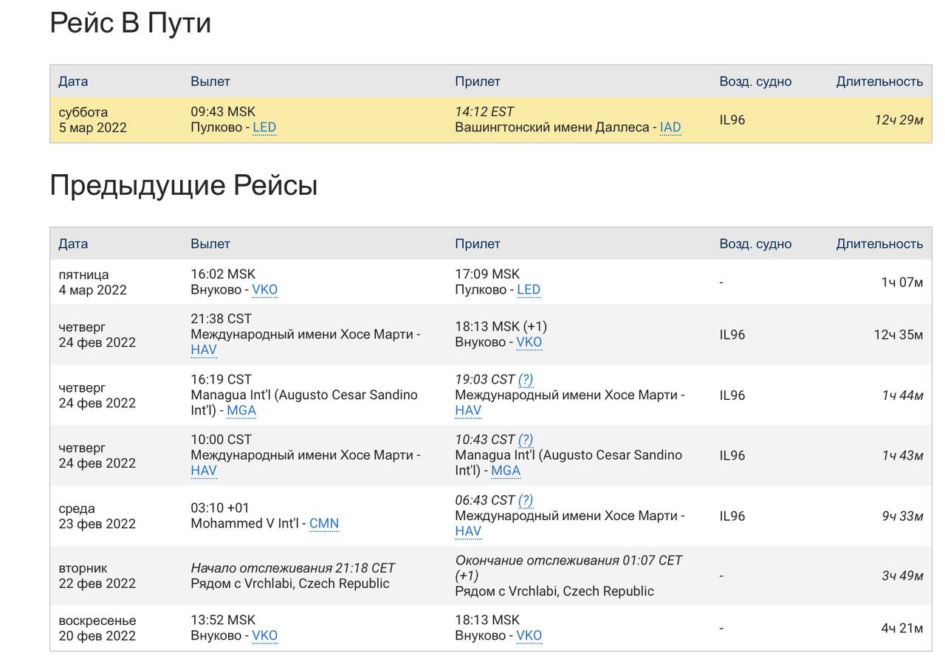This screenshot has width=945, height=664.
Task: Click VKO departure link for 20 February flight
Action: [264, 636]
